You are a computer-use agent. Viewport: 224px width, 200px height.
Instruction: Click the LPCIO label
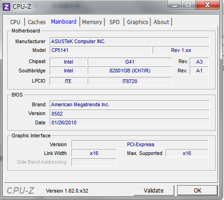point(38,81)
